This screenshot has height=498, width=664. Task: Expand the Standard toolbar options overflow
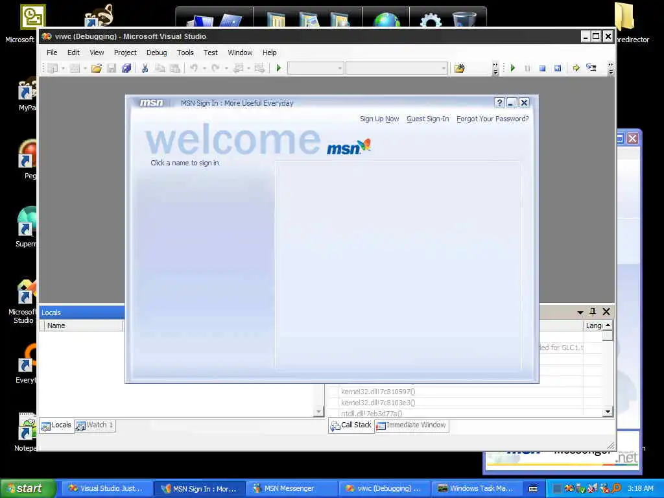495,68
